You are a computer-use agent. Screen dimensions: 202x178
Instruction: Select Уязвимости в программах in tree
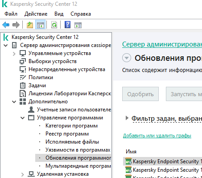(x=78, y=150)
